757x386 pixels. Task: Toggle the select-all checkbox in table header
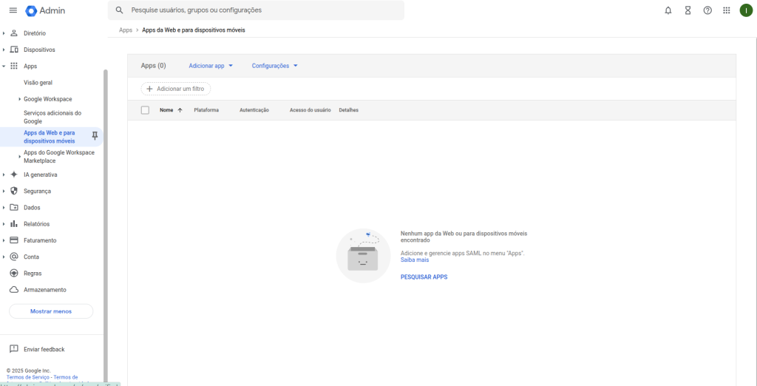(x=145, y=110)
